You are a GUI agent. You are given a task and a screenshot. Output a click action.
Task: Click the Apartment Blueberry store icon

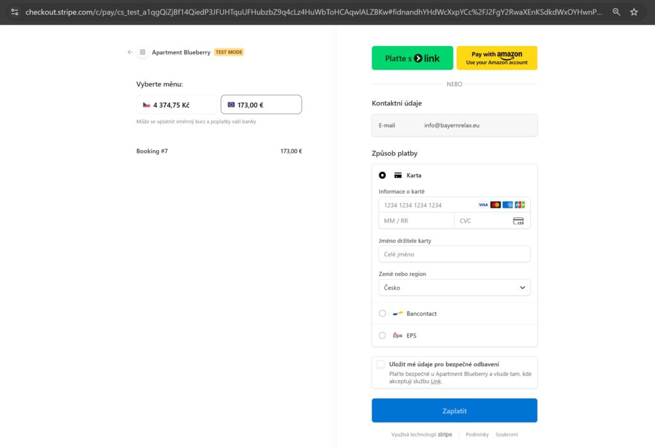coord(143,52)
